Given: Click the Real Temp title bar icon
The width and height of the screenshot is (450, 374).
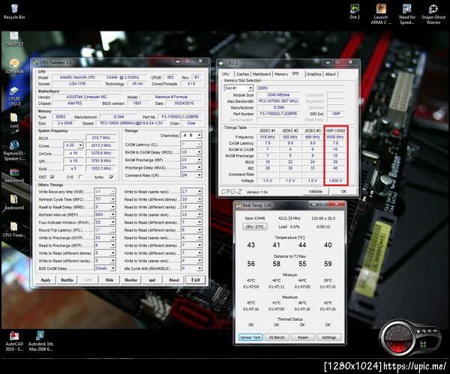Looking at the screenshot, I should coord(238,205).
